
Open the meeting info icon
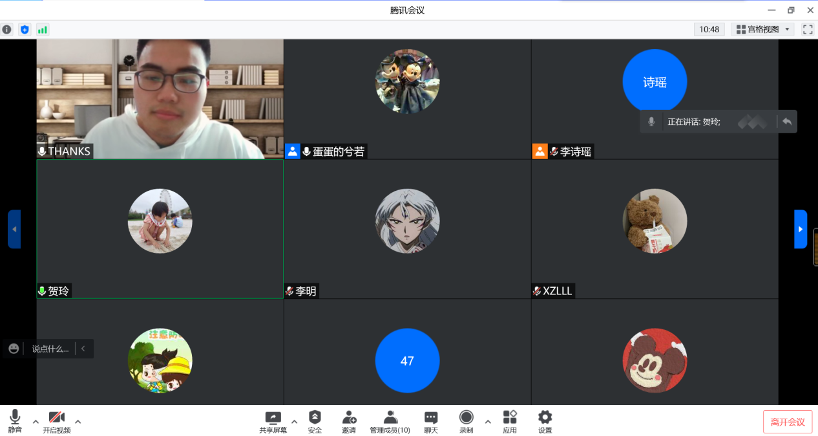click(x=6, y=29)
